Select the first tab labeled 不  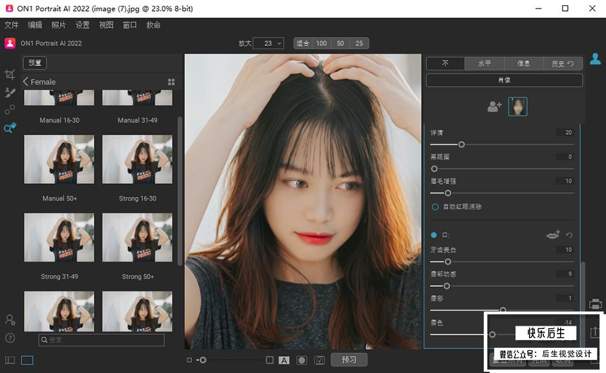pos(445,63)
